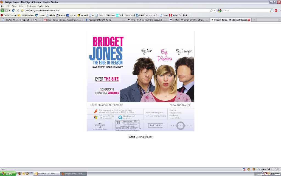Screen dimensions: 281x176
Task: Switch to the Facebook tab
Action: pyautogui.click(x=105, y=20)
